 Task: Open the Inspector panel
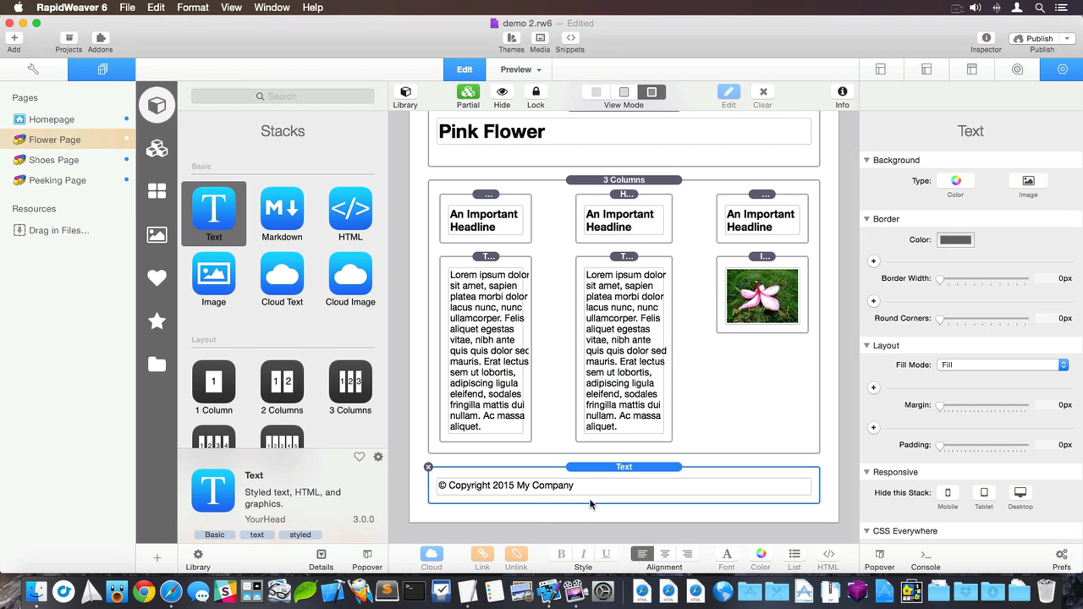point(986,42)
